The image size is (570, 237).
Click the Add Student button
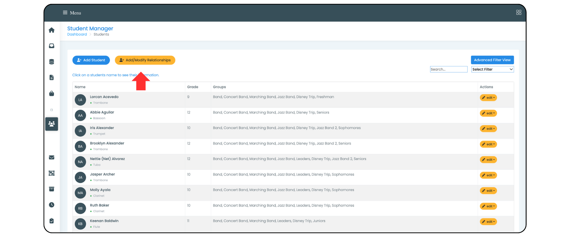[x=91, y=60]
